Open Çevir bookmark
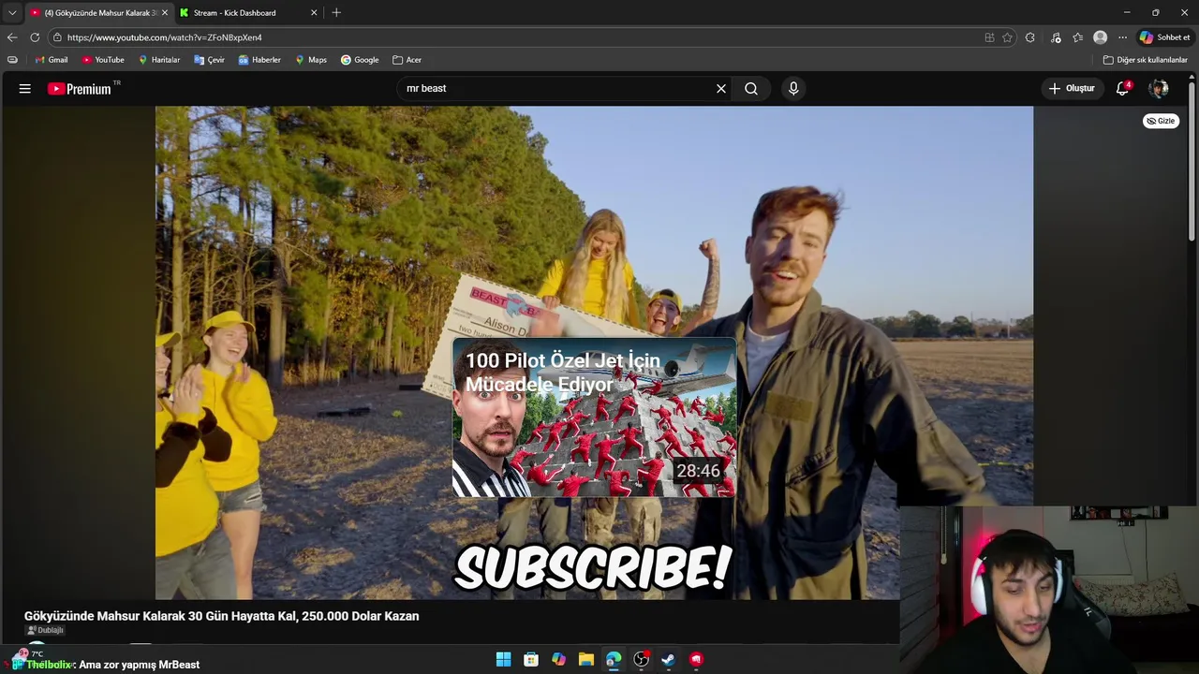This screenshot has width=1199, height=674. (210, 60)
